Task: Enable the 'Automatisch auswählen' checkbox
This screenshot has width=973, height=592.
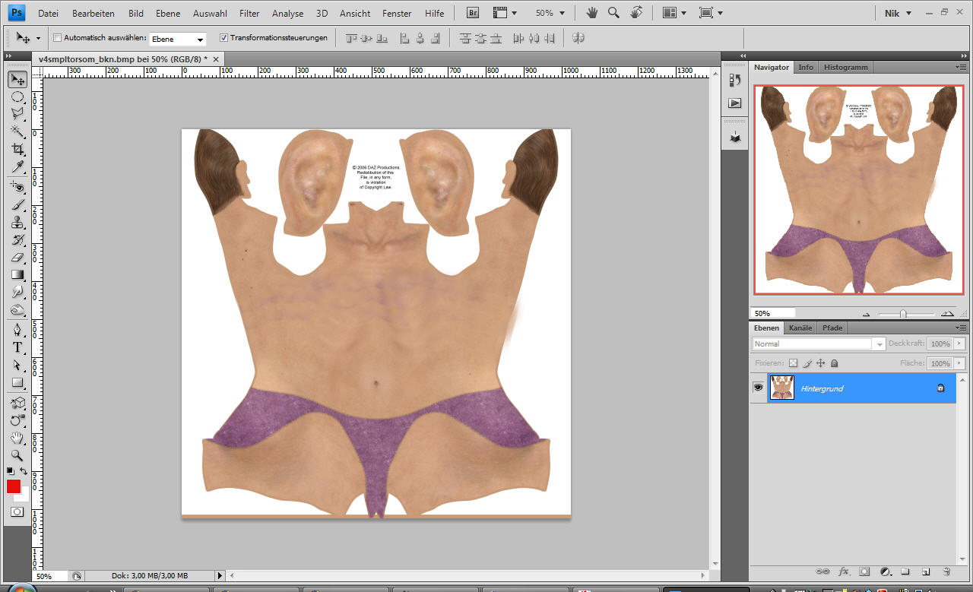Action: pos(58,38)
